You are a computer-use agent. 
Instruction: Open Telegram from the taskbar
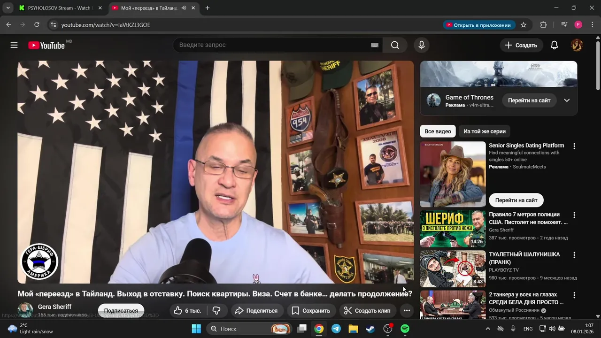(336, 329)
